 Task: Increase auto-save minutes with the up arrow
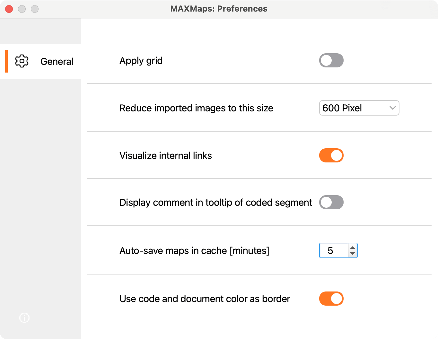[352, 248]
